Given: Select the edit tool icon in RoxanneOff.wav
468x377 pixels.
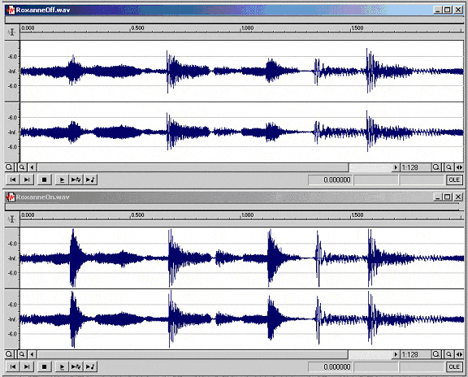Looking at the screenshot, I should [12, 32].
